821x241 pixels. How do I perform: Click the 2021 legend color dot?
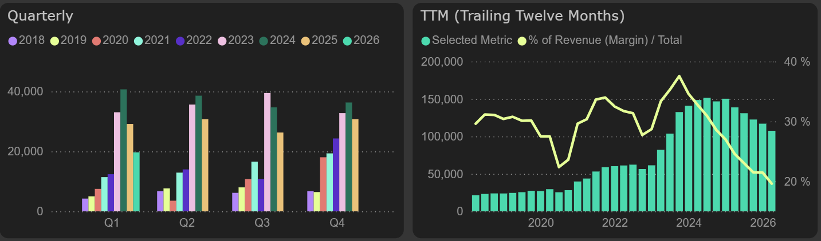pos(138,41)
